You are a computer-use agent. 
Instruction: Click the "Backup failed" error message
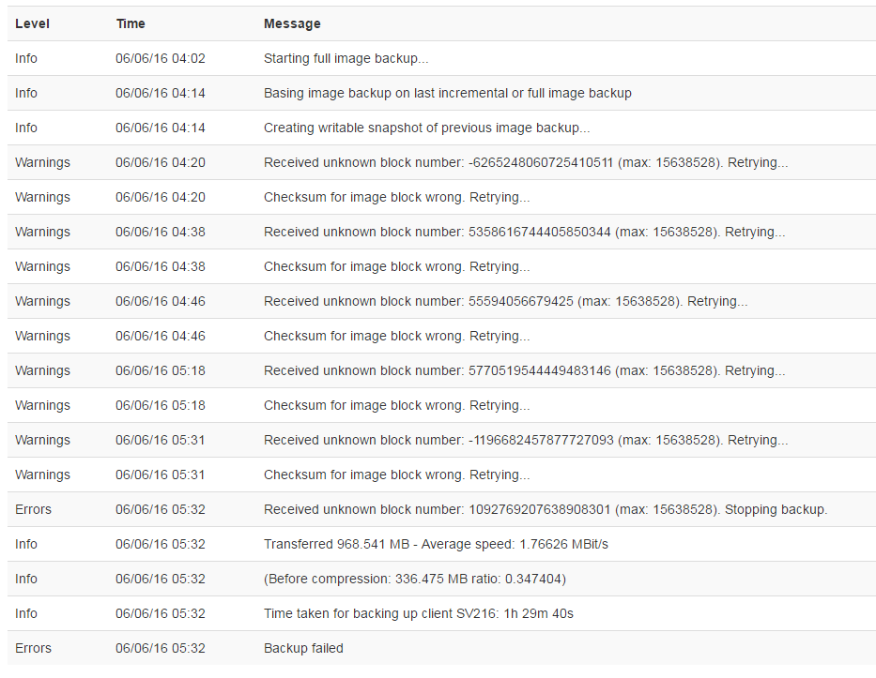(x=303, y=648)
